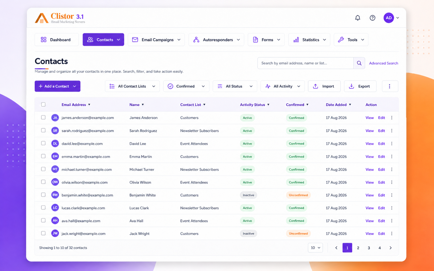
Task: Open the toolbar more options menu
Action: tap(390, 86)
